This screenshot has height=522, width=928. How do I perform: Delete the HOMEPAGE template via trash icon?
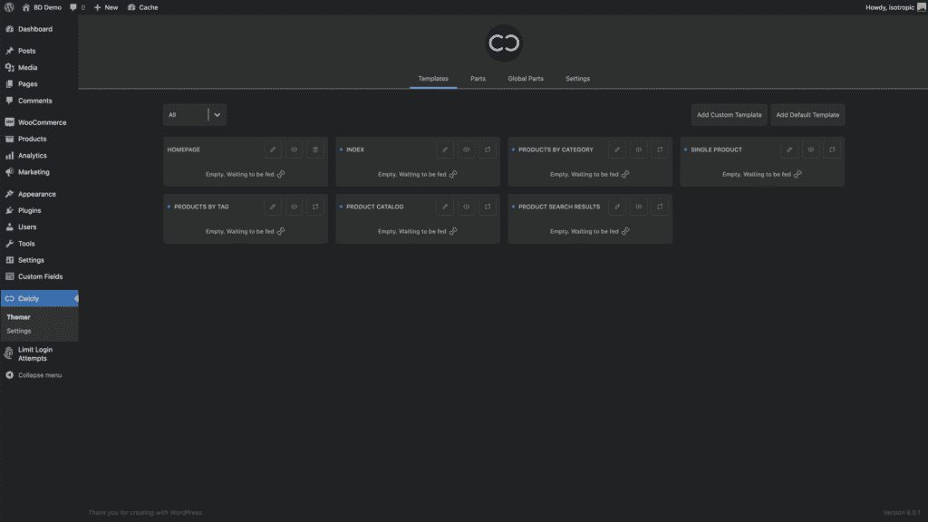[x=315, y=150]
